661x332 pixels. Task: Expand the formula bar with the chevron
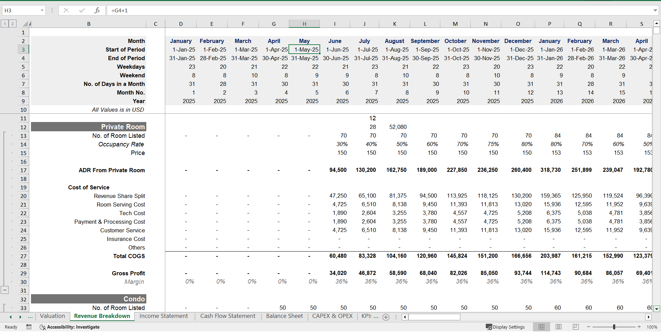coord(655,10)
